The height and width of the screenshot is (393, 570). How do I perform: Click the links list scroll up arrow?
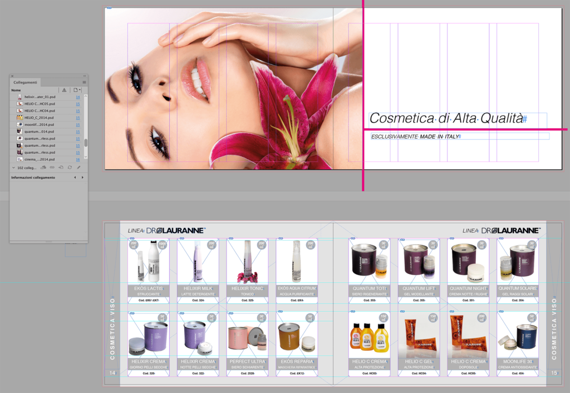click(x=86, y=96)
